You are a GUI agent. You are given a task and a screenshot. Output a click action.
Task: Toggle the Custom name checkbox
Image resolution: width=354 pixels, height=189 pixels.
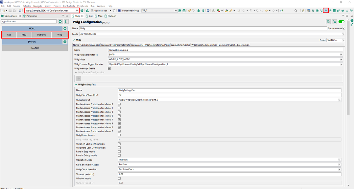pos(344,28)
